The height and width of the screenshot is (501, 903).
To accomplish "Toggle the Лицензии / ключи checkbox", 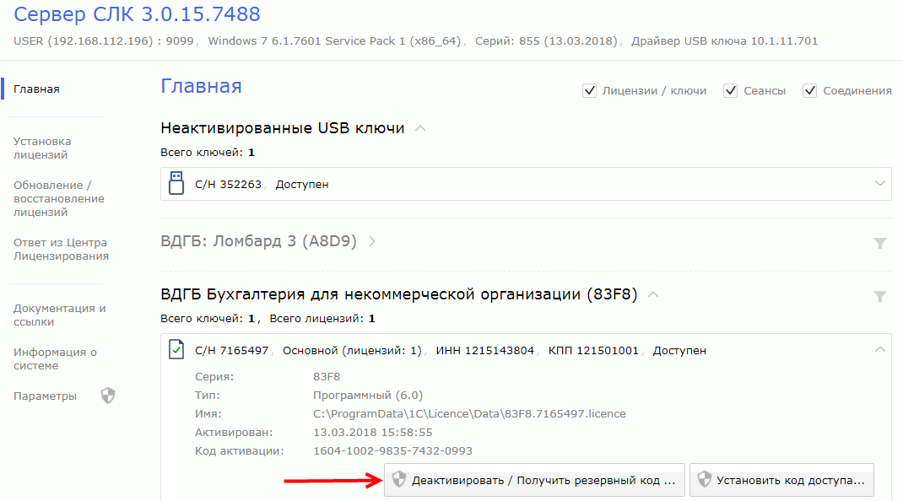I will click(x=589, y=90).
